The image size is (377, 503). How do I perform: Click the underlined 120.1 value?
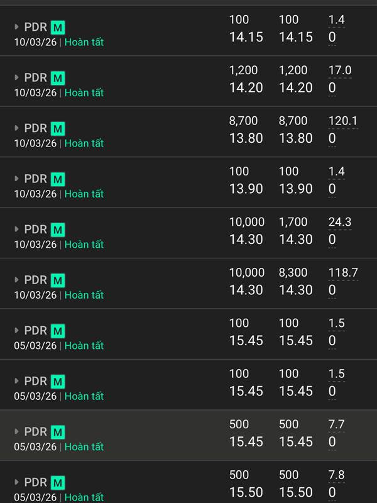[x=343, y=121]
